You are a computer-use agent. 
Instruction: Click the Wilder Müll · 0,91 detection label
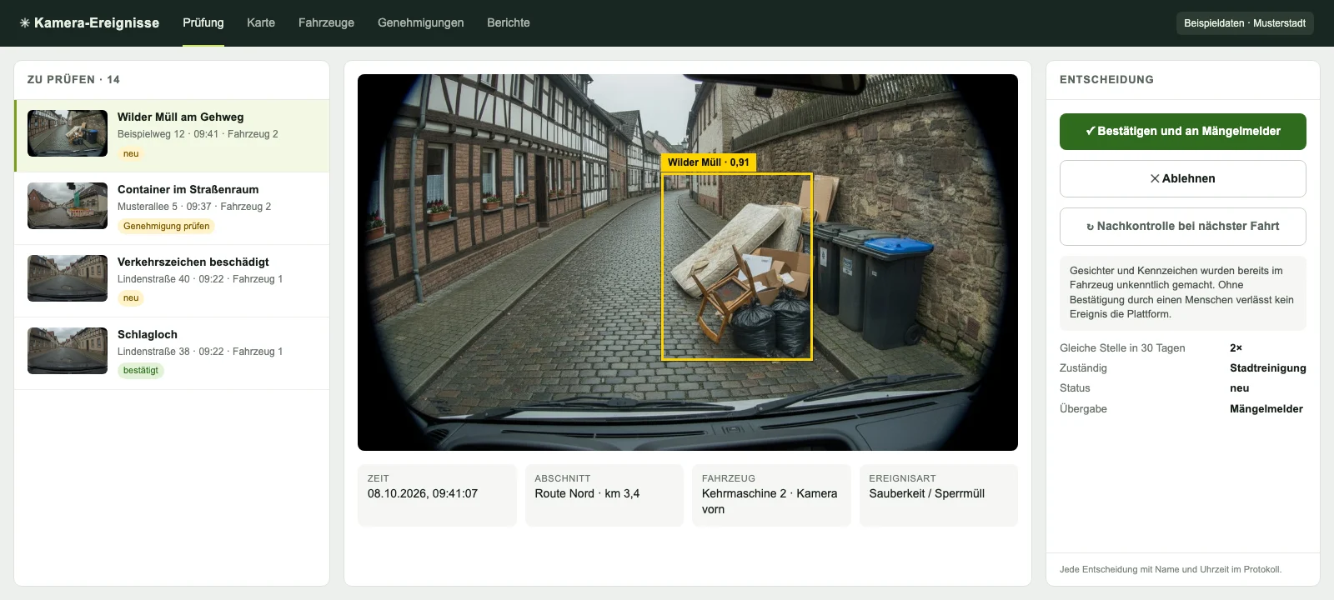tap(709, 162)
